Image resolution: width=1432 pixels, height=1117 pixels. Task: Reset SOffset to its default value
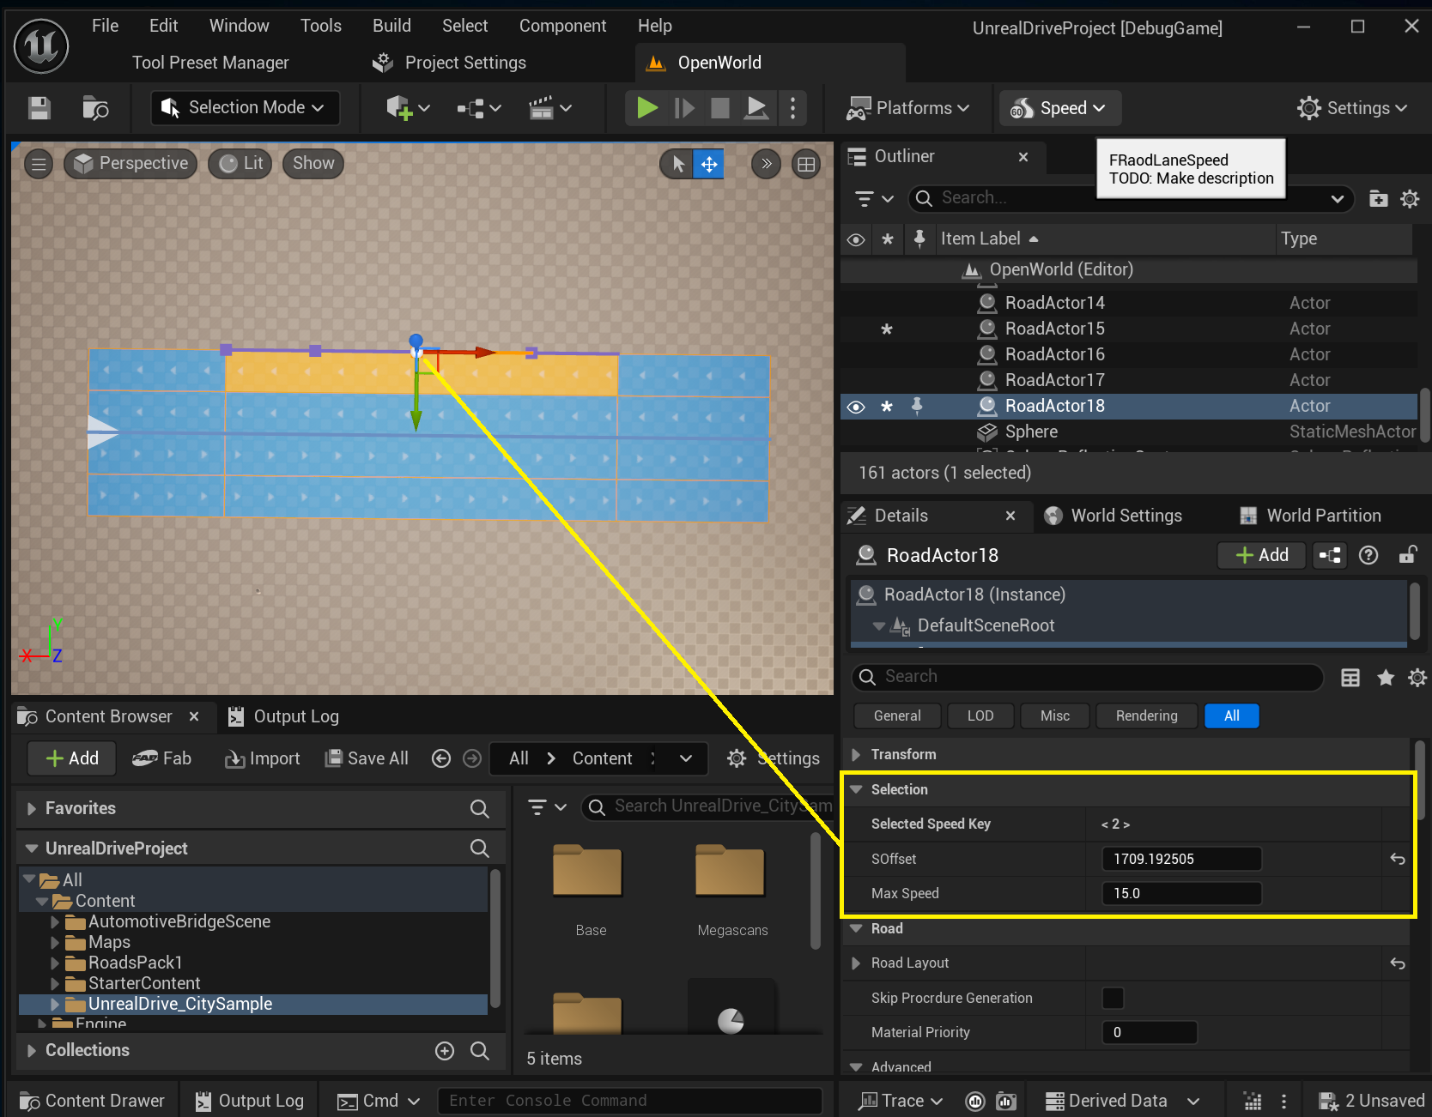point(1398,859)
